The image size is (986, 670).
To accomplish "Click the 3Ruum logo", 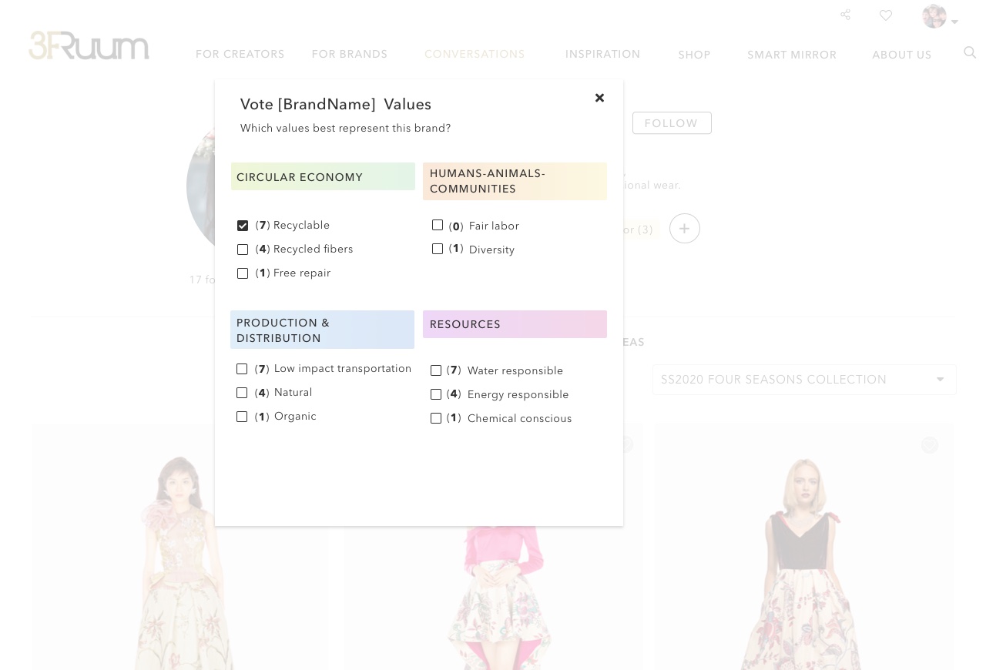I will 89,46.
